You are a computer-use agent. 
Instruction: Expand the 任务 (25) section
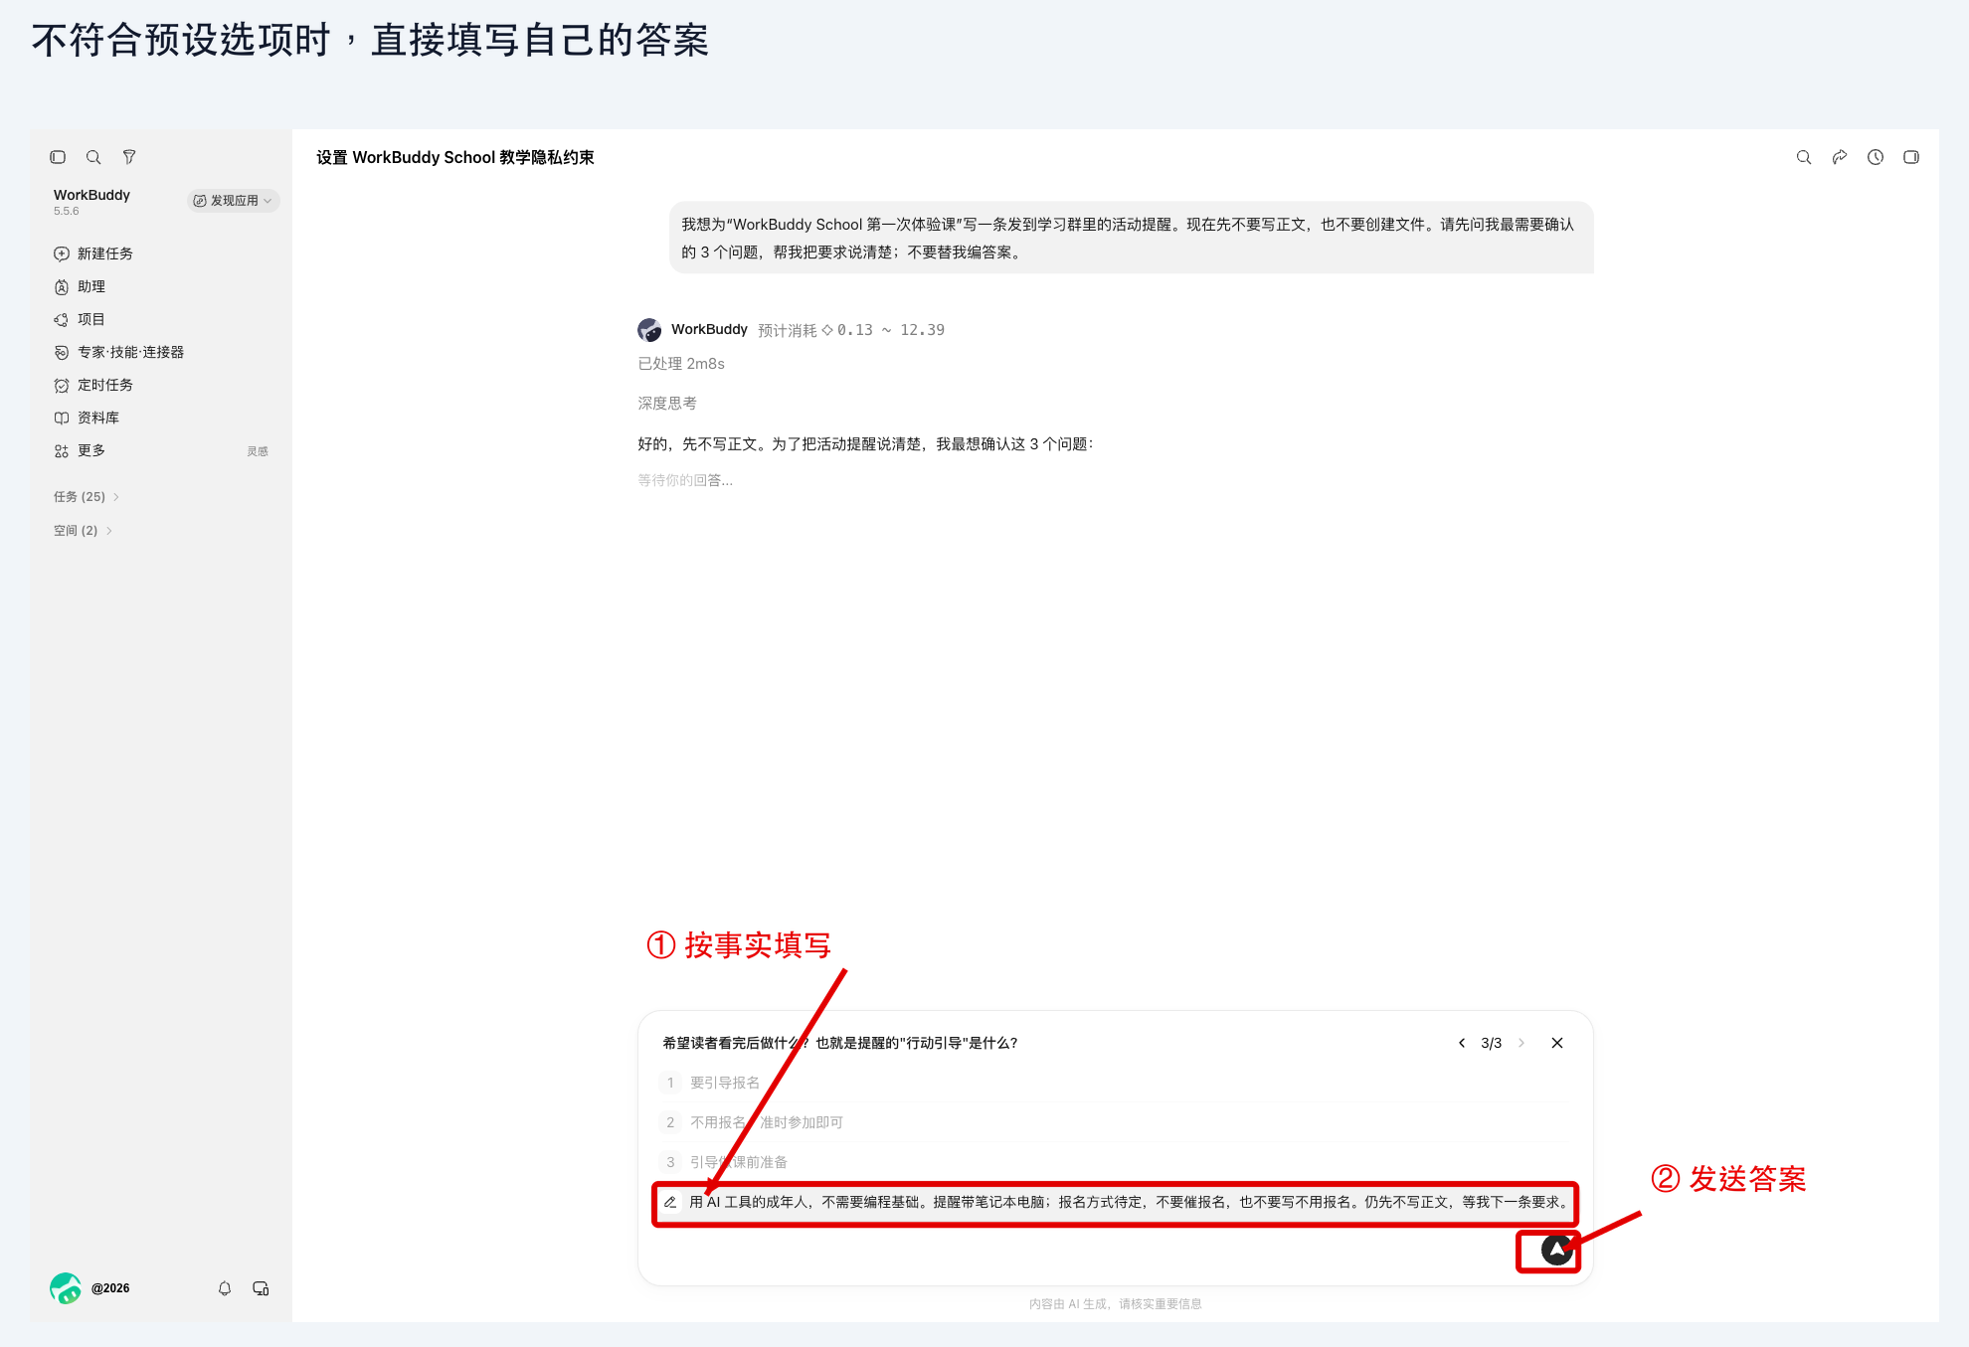pyautogui.click(x=87, y=497)
